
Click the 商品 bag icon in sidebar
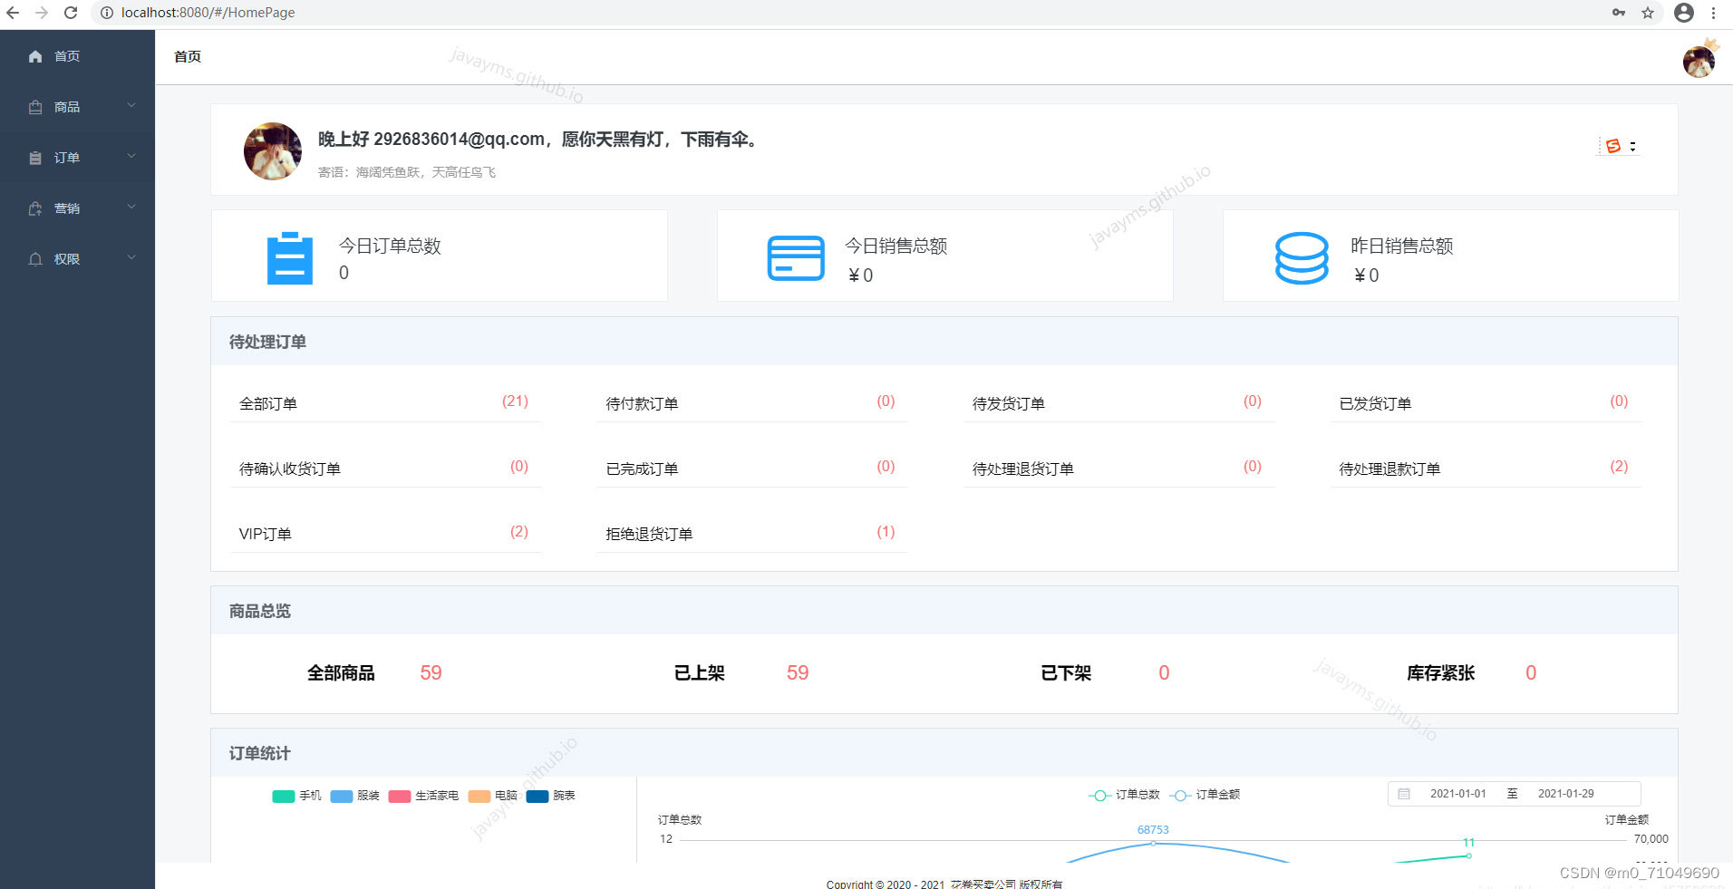click(x=35, y=107)
